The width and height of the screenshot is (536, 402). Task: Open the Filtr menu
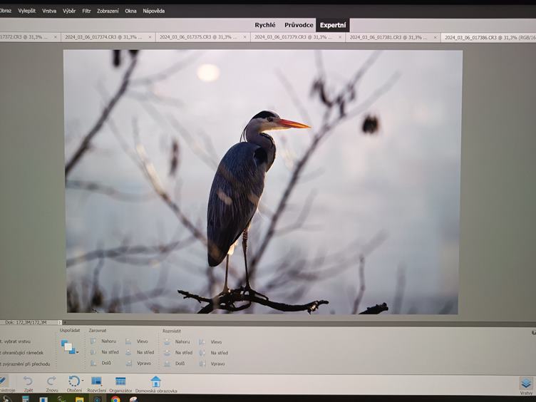[86, 11]
